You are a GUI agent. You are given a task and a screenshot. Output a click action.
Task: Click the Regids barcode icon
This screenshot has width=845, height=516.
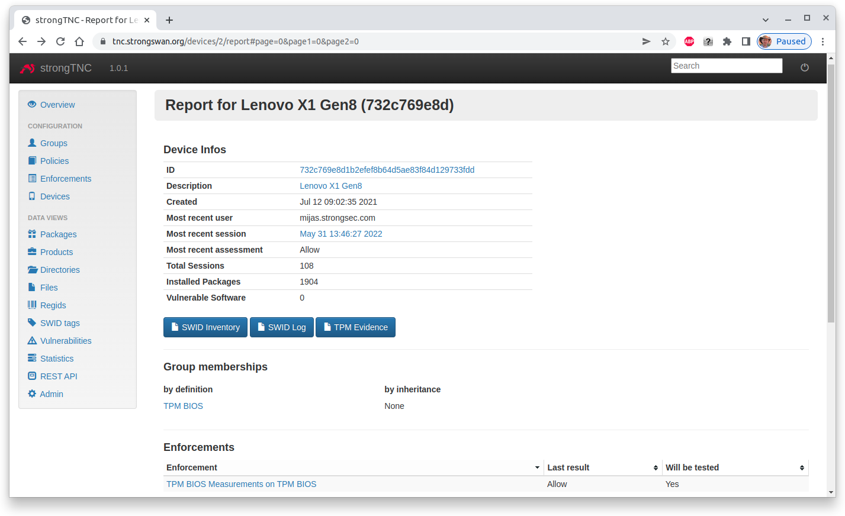(x=32, y=305)
